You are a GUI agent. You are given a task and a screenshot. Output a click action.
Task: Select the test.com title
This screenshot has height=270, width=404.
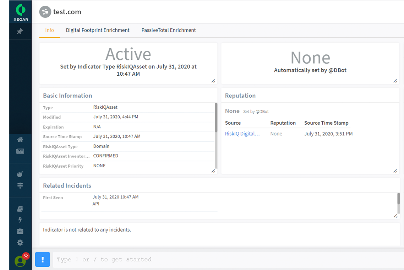pyautogui.click(x=67, y=12)
